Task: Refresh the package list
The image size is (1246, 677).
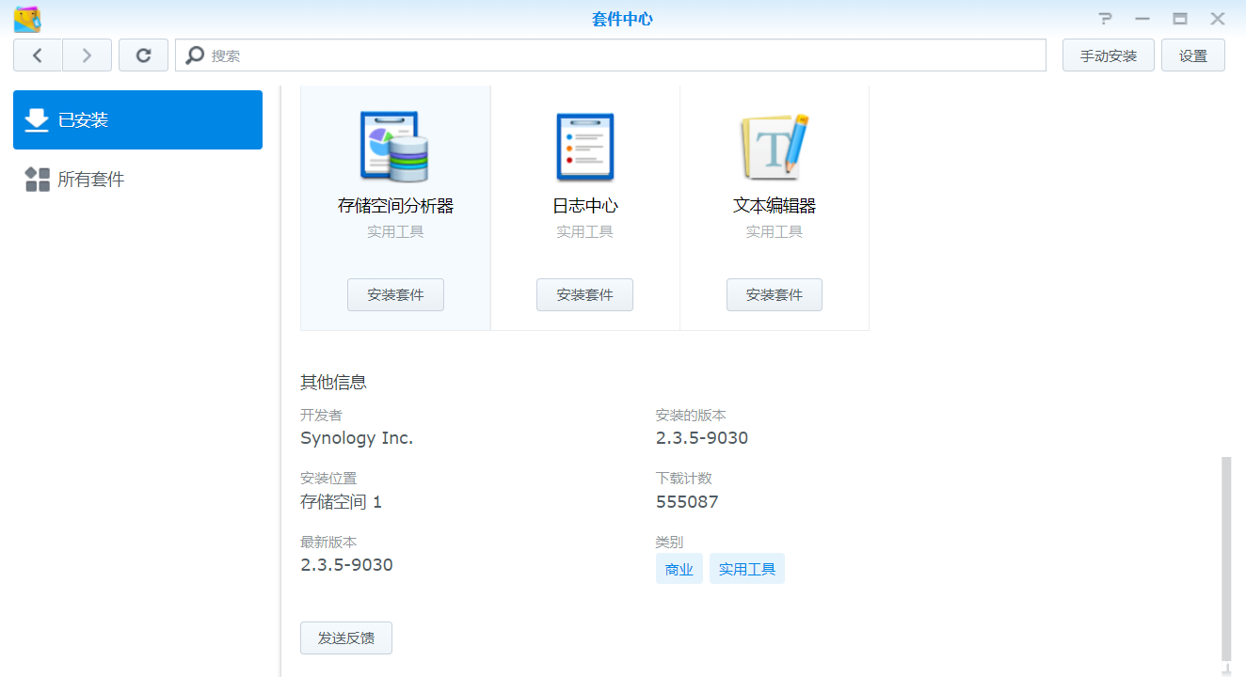Action: [143, 55]
